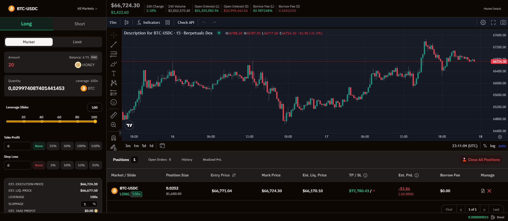Switch to Short side

coord(80,24)
